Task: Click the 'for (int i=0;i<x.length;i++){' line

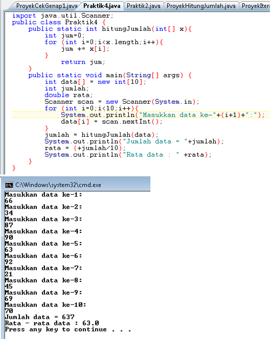Action: [104, 42]
